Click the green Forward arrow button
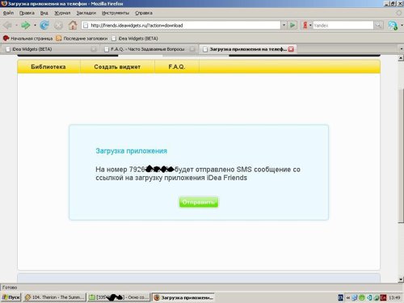The height and width of the screenshot is (303, 404). click(26, 26)
